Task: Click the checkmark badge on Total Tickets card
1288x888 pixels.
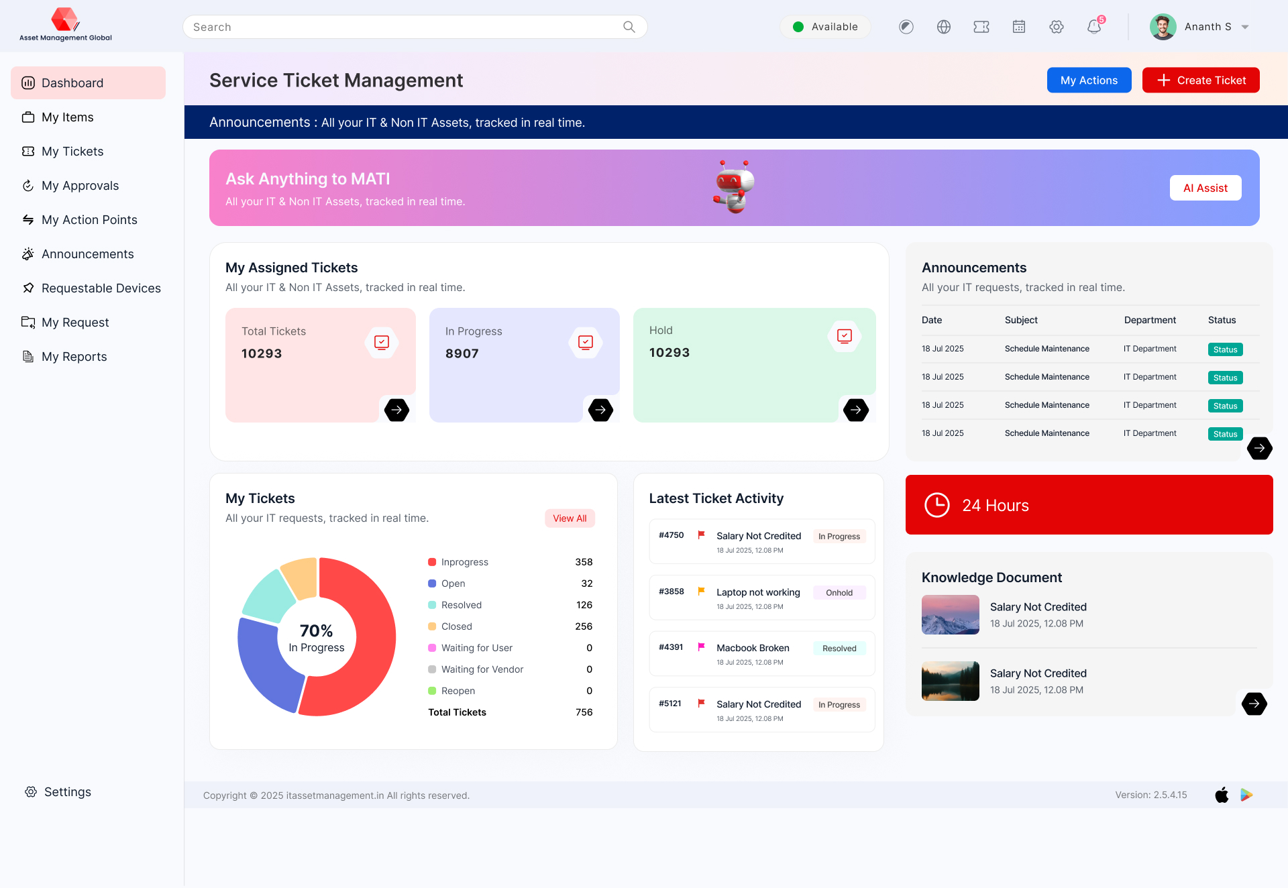Action: coord(381,341)
